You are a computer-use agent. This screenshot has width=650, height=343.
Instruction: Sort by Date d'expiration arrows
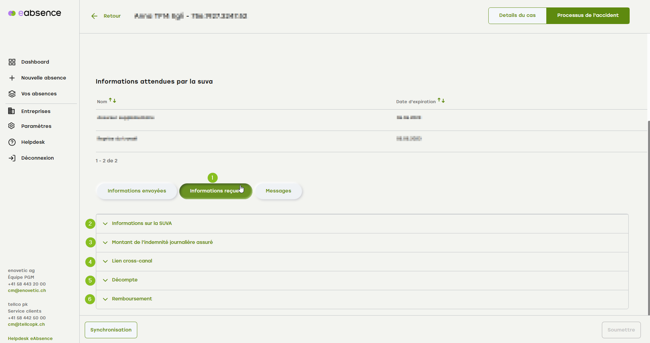[441, 100]
